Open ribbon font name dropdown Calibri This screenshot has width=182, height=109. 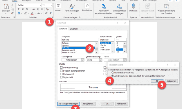40,5
